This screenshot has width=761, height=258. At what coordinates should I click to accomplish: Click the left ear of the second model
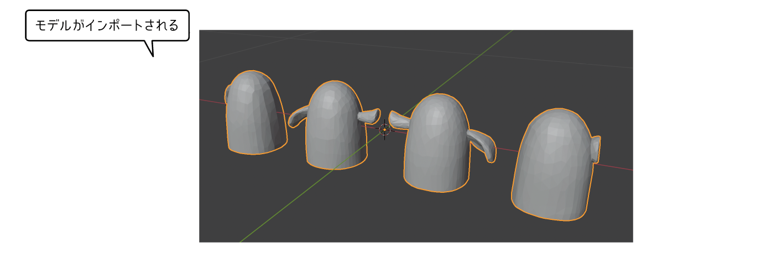click(x=298, y=115)
